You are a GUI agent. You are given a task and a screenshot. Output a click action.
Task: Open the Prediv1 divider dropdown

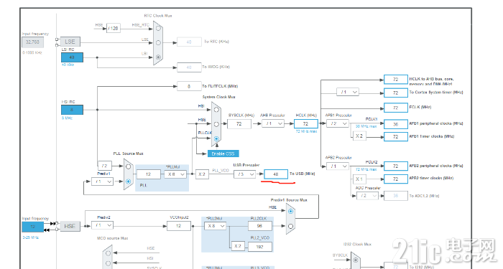click(102, 181)
